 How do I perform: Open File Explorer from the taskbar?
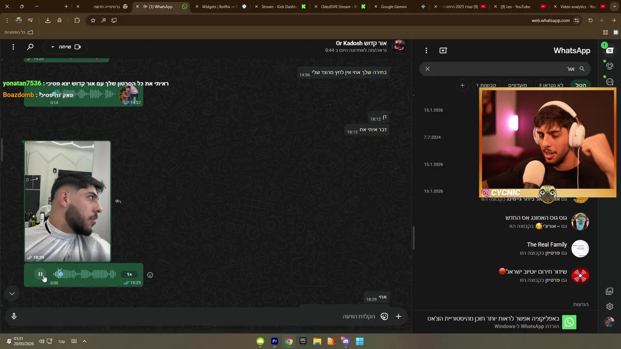pos(317,341)
